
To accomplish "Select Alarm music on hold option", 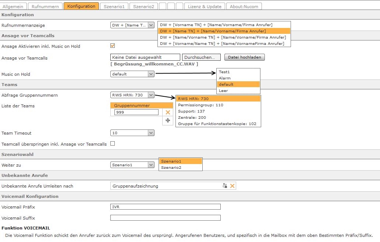I will (x=238, y=78).
